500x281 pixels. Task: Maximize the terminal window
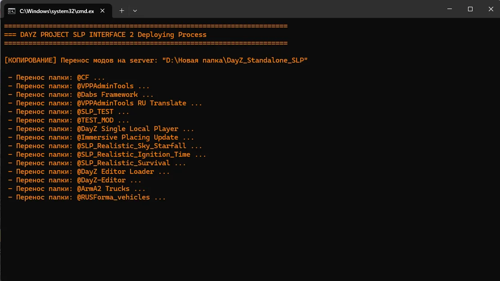[x=470, y=9]
